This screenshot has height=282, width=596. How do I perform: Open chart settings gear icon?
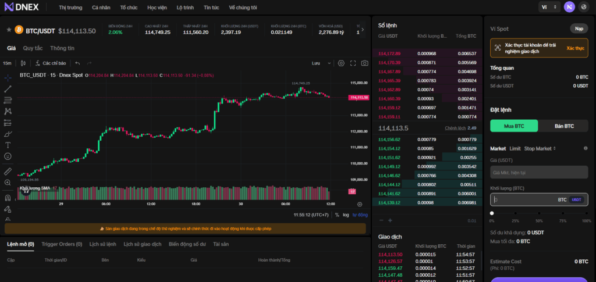341,63
